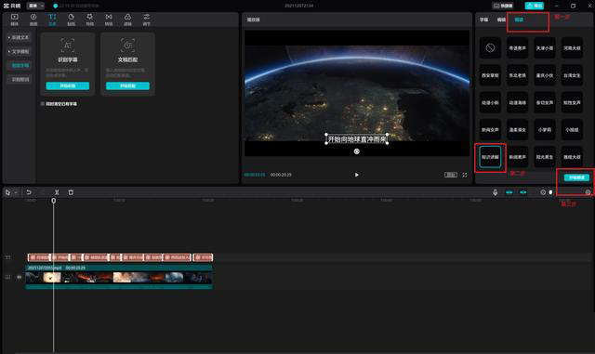Click the split scissors tool in timeline toolbar
Viewport: 595px width, 354px height.
coord(57,192)
